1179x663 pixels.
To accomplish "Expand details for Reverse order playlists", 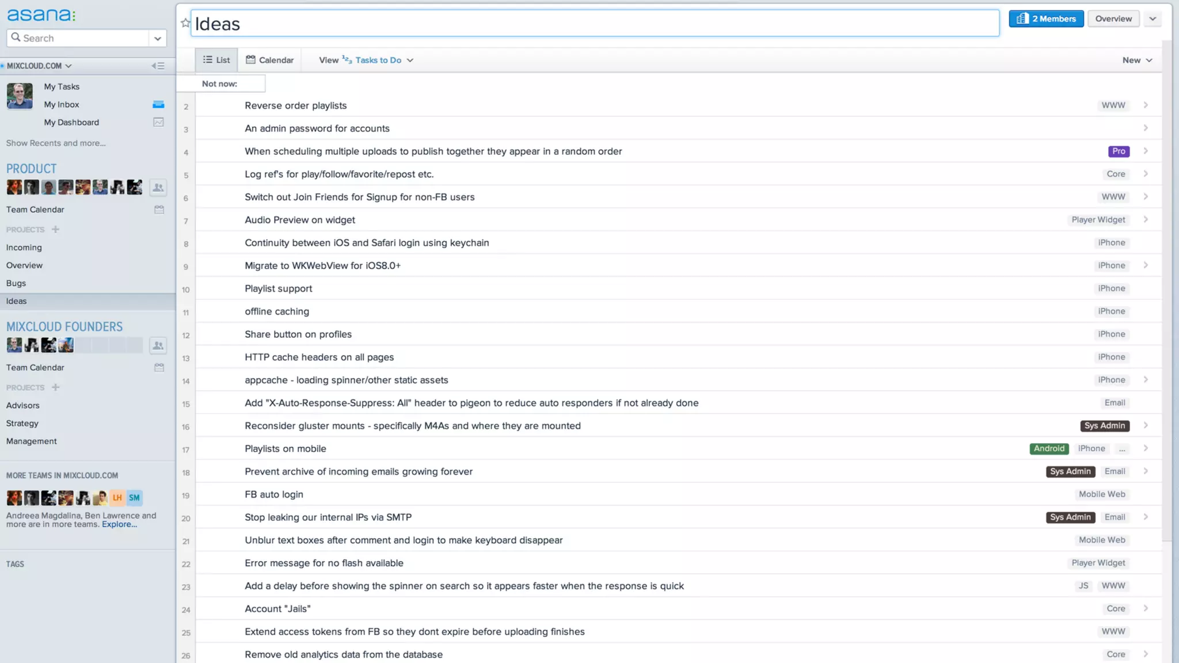I will pyautogui.click(x=1146, y=105).
